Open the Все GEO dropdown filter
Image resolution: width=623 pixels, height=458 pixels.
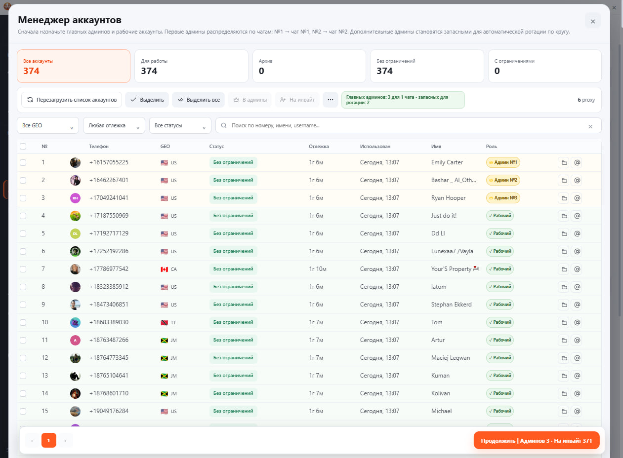coord(48,125)
